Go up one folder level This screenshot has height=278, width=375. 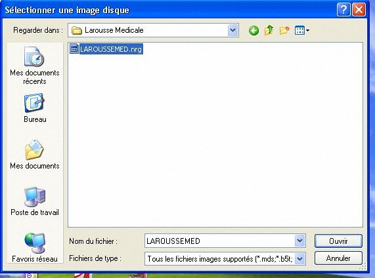(269, 30)
